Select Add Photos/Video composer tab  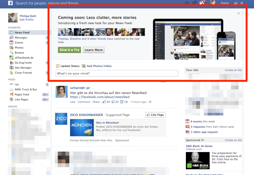click(97, 66)
